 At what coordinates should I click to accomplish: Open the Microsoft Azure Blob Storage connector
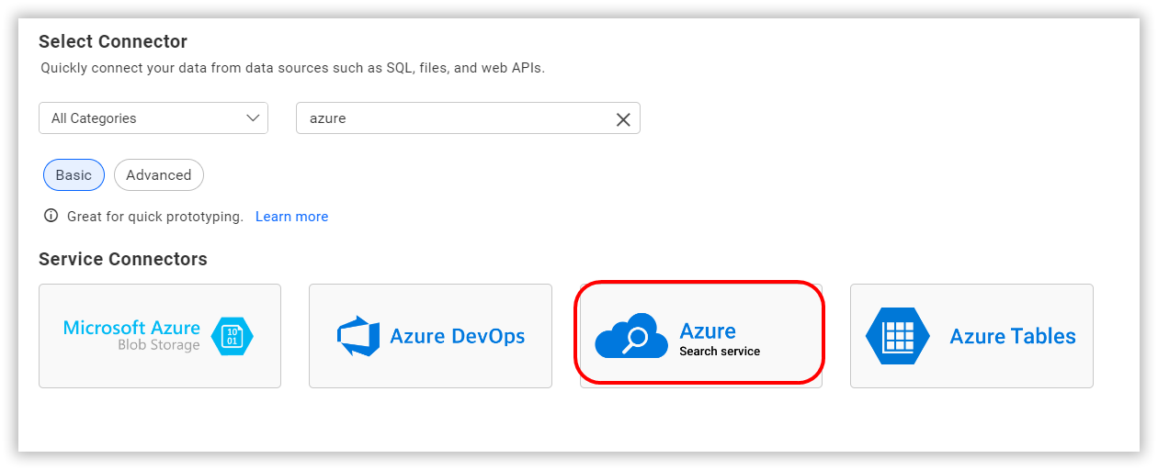(x=160, y=336)
